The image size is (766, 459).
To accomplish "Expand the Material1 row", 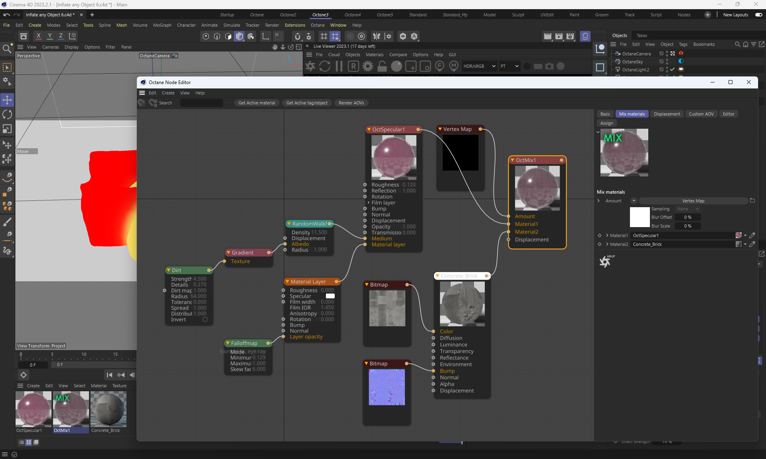I will click(x=607, y=235).
